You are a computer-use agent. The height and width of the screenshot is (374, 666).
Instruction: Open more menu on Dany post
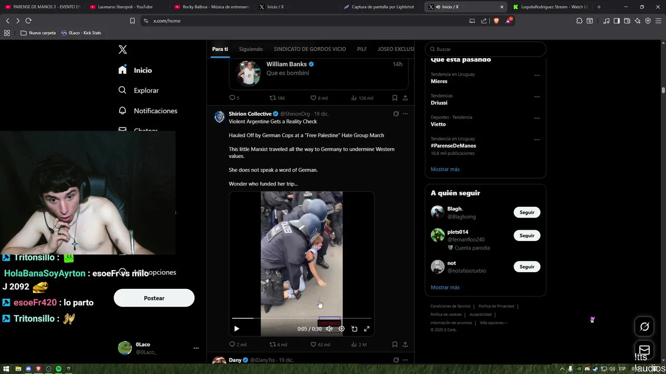pyautogui.click(x=405, y=360)
